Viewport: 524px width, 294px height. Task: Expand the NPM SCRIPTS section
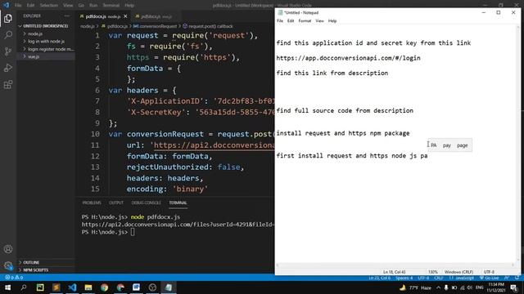(x=35, y=270)
